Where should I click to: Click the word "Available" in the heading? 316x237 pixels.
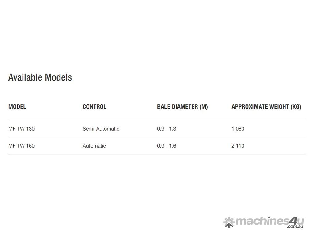(25, 77)
